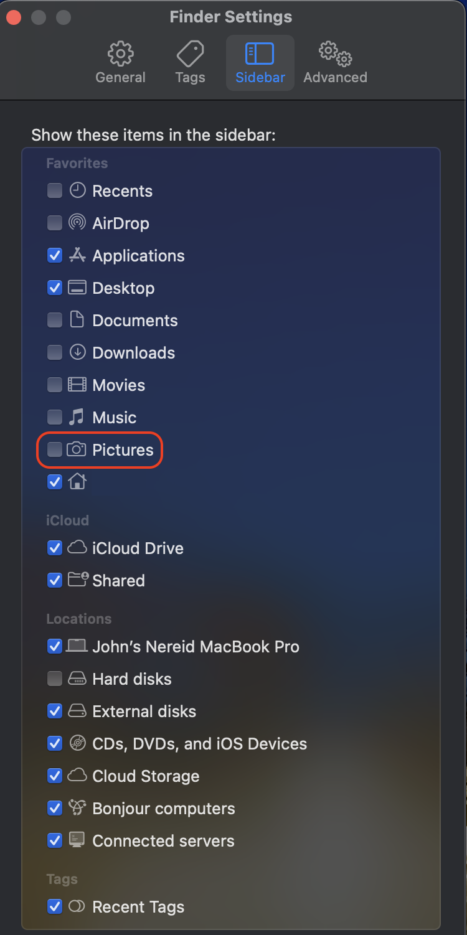The image size is (467, 935).
Task: Disable the Recent Tags checkbox
Action: 55,906
